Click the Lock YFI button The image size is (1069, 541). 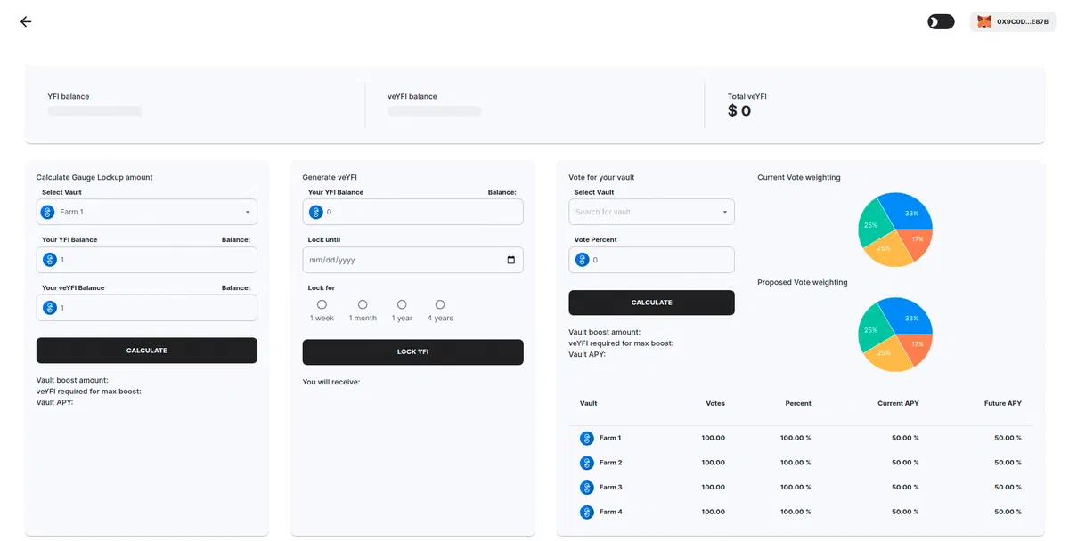click(x=413, y=352)
